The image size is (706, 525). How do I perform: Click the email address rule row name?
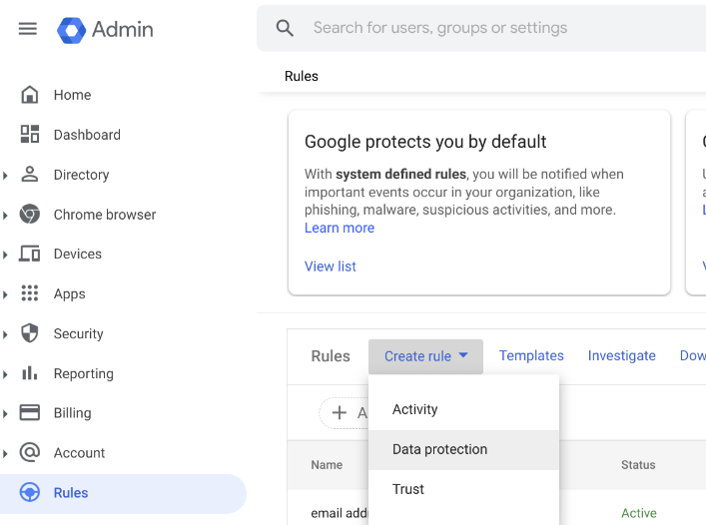coord(340,513)
